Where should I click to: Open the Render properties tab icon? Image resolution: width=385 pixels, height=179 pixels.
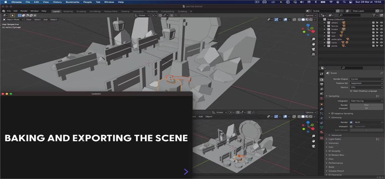321,80
